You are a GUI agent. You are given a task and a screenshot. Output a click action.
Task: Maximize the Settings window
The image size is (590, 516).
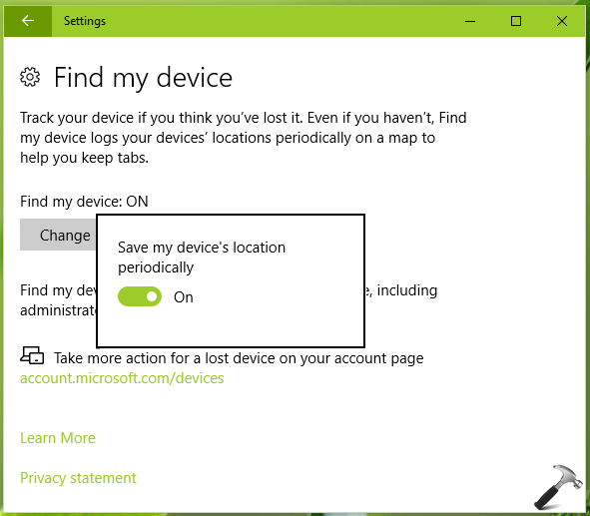[x=516, y=21]
